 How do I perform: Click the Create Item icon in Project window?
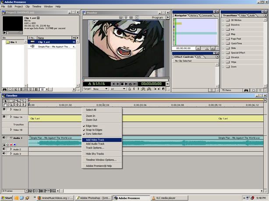click(x=16, y=89)
